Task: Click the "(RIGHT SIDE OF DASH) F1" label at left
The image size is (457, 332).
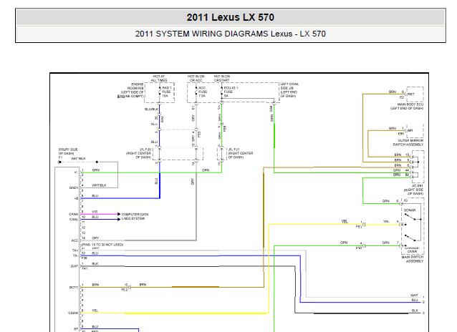Action: [68, 153]
